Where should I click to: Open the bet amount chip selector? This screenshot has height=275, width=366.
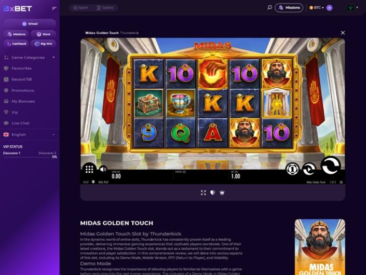(292, 169)
